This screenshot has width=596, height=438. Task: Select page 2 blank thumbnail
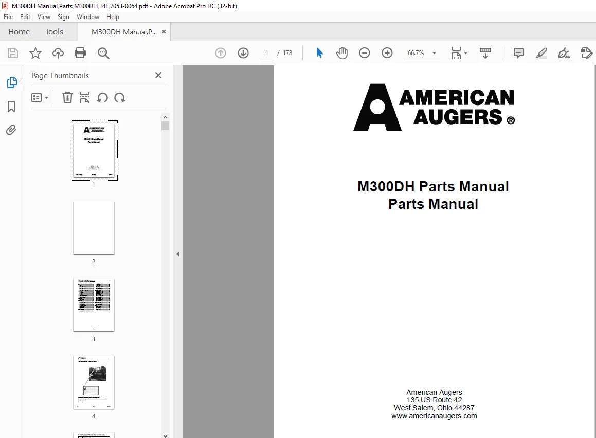(94, 228)
